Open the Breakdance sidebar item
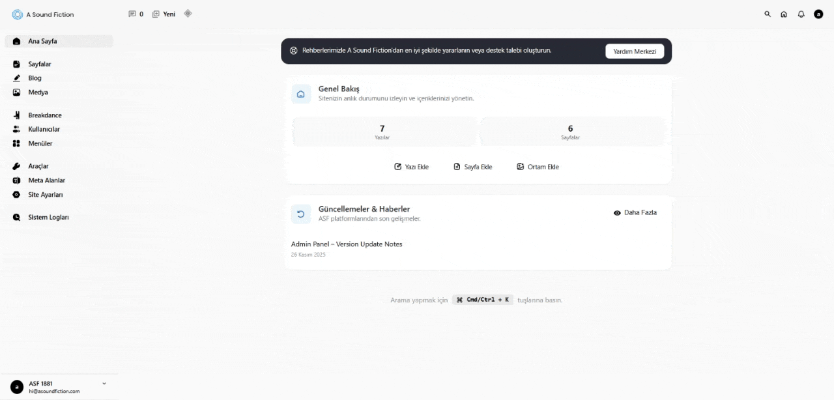The image size is (834, 400). pyautogui.click(x=45, y=115)
